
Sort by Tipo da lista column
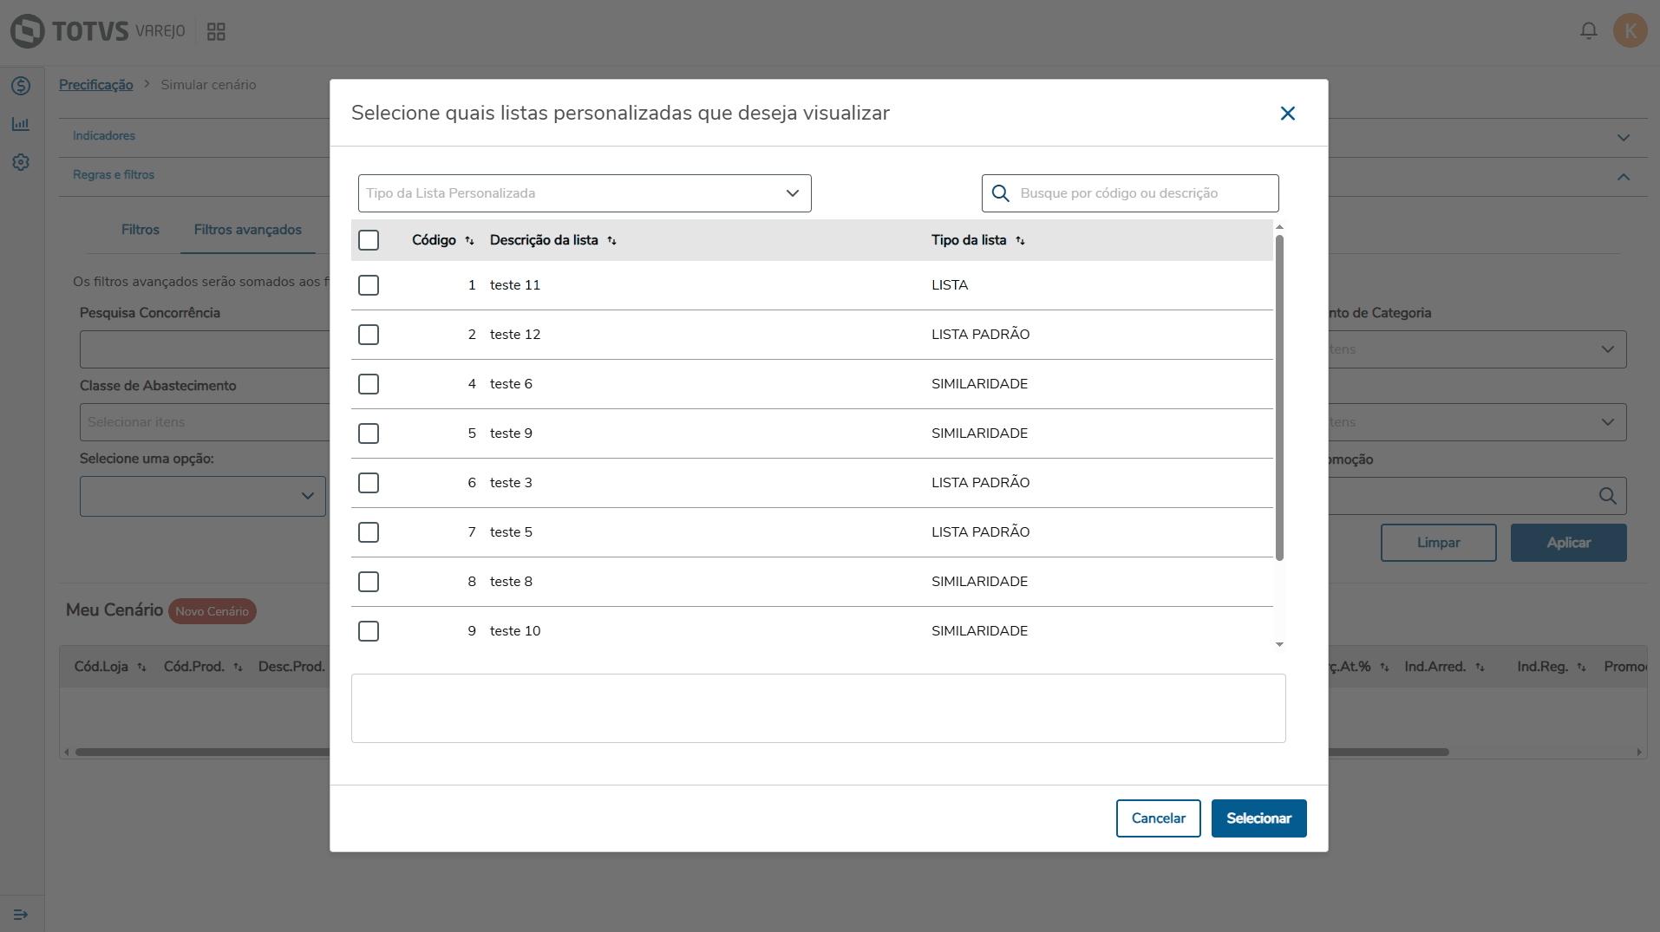click(x=1020, y=241)
